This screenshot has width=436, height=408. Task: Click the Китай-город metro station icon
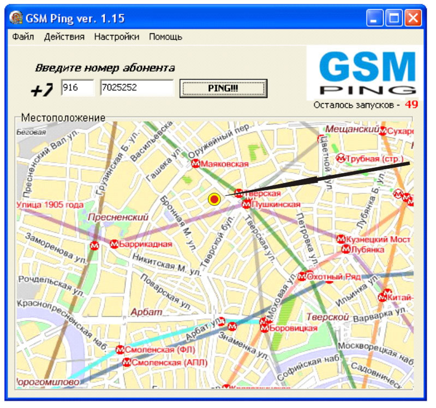click(x=383, y=297)
